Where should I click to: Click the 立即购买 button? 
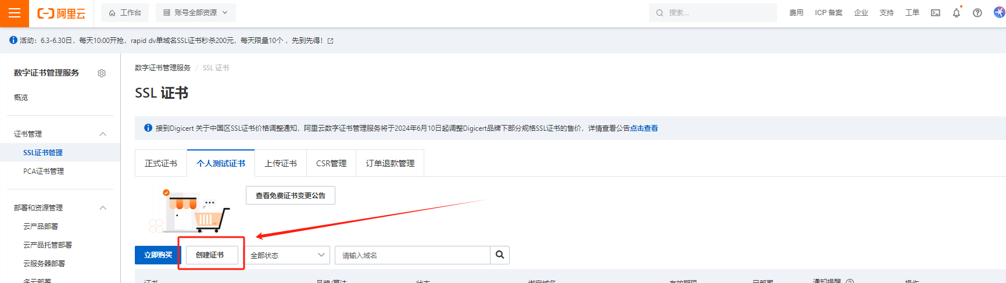[158, 255]
